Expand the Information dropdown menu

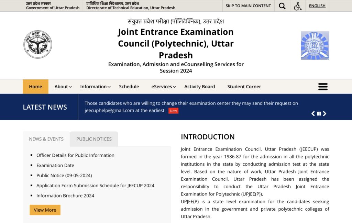click(x=95, y=87)
